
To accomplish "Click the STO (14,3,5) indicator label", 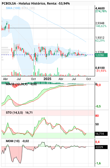I will [x=14, y=113].
